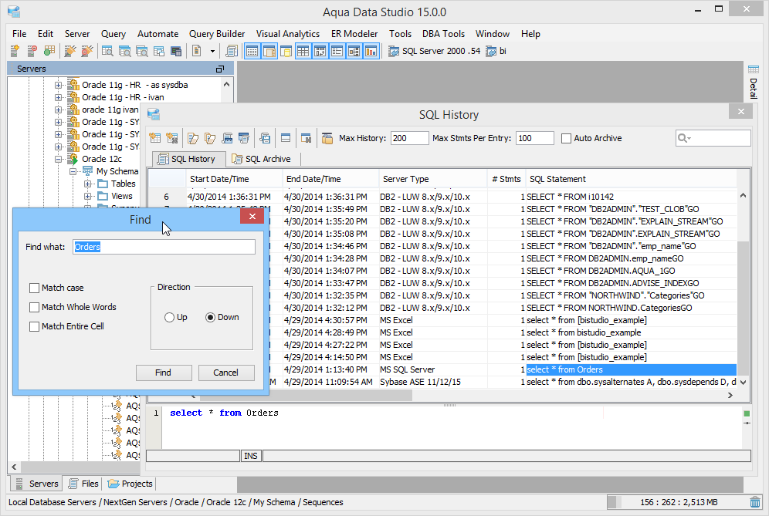Open the File menu
This screenshot has height=516, width=769.
coord(19,34)
